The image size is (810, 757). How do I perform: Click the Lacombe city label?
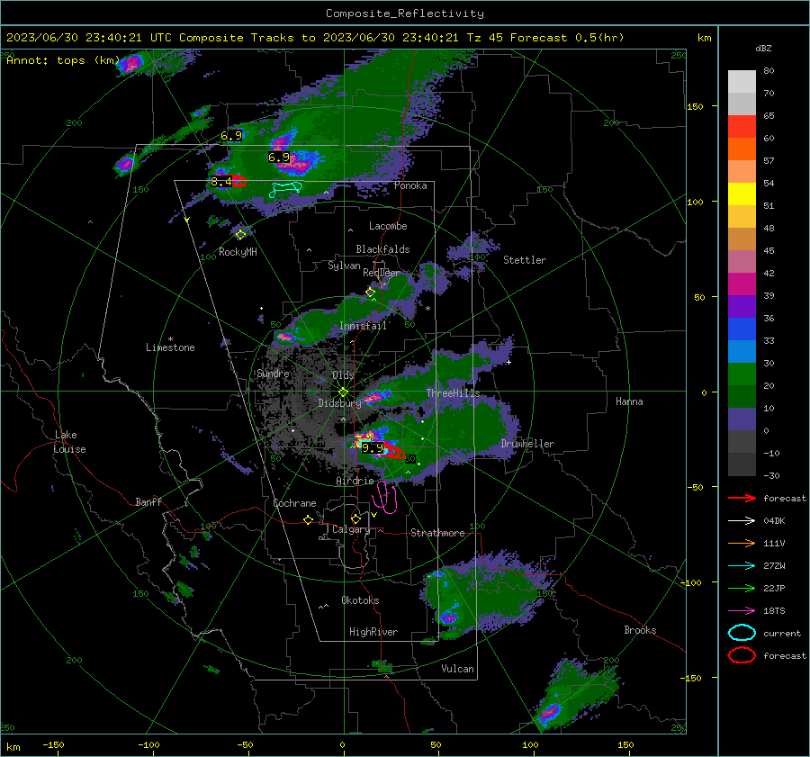[x=388, y=226]
